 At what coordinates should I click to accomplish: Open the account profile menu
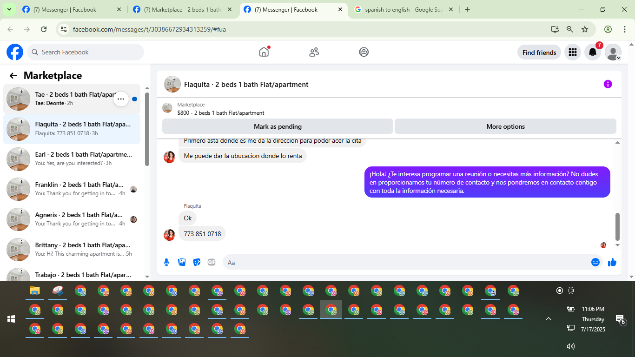613,53
